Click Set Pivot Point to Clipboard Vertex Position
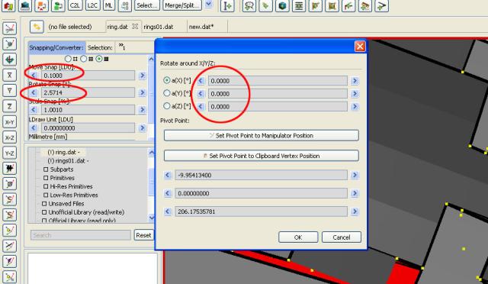 (x=261, y=156)
